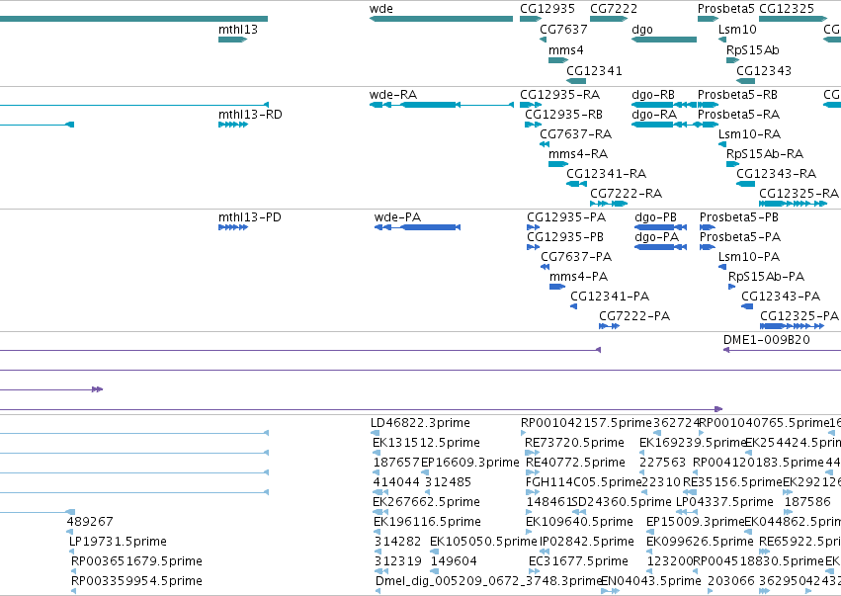841x596 pixels.
Task: Click the Lsm10-RA transcript label
Action: tap(749, 133)
